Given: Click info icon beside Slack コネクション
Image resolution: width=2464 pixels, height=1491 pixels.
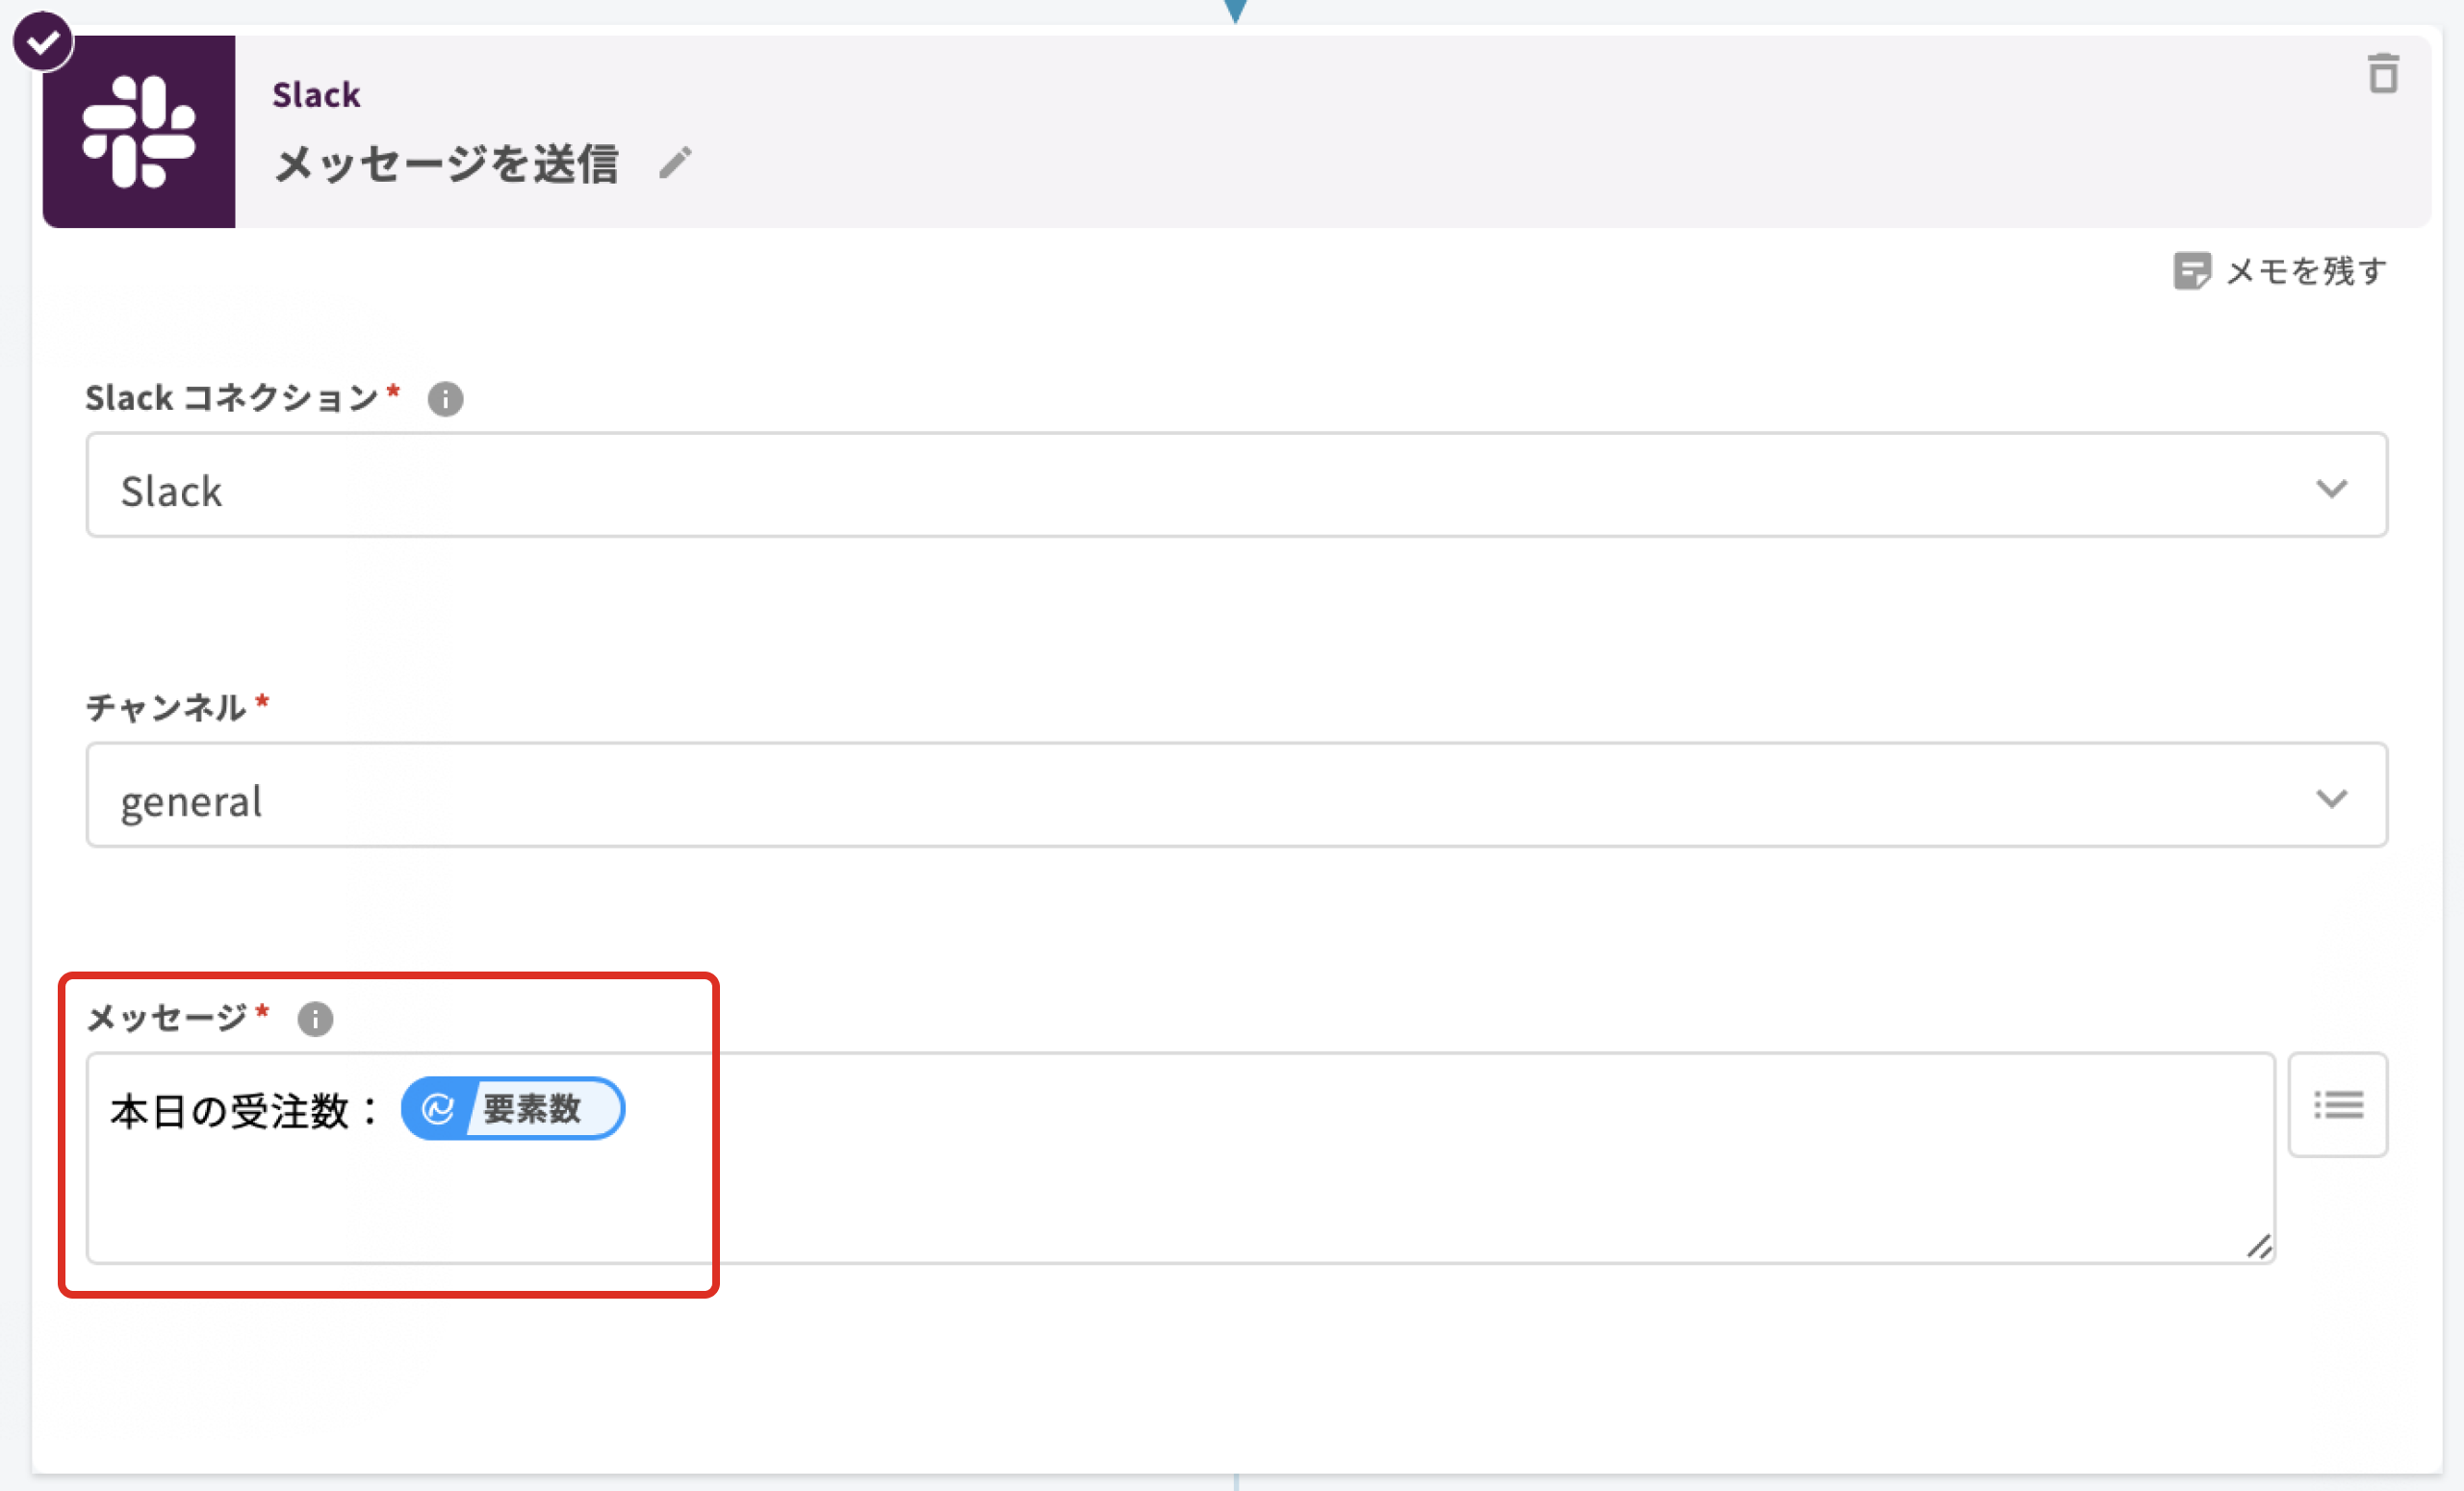Looking at the screenshot, I should tap(445, 399).
